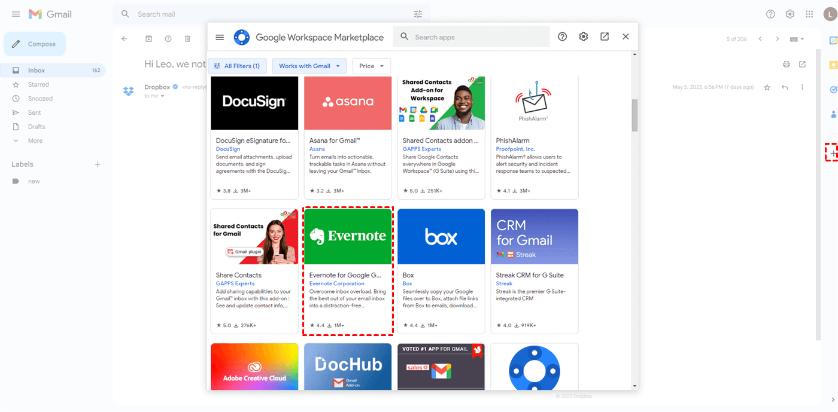Image resolution: width=838 pixels, height=412 pixels.
Task: Open Gmail settings gear icon
Action: click(790, 14)
